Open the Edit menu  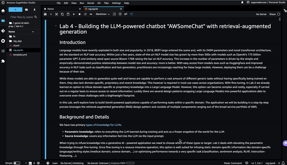pyautogui.click(x=66, y=3)
